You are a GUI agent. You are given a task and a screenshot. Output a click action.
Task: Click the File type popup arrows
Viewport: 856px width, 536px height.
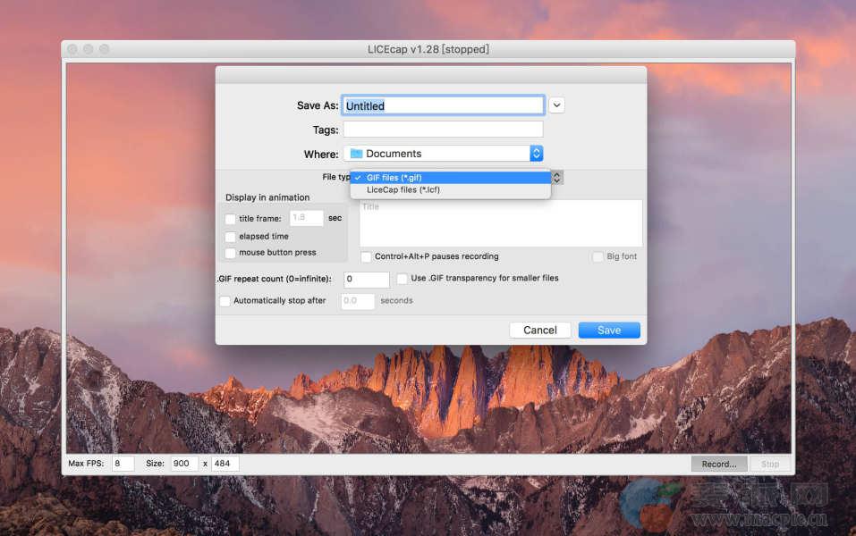coord(556,178)
